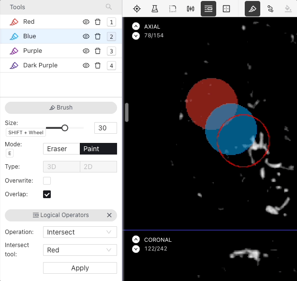Click shortcut badge 1 for Red
The height and width of the screenshot is (281, 297).
[111, 22]
